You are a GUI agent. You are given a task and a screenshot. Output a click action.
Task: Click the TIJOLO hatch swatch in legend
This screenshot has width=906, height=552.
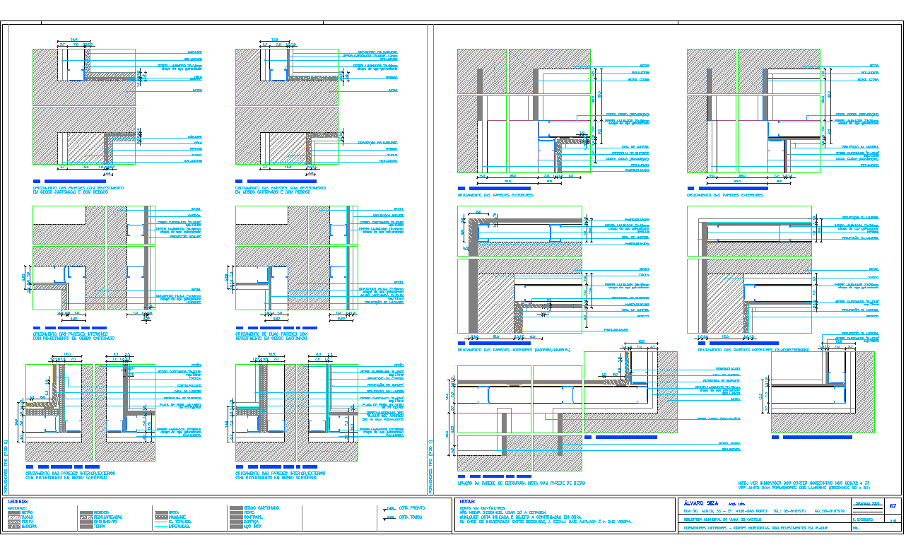[x=13, y=517]
